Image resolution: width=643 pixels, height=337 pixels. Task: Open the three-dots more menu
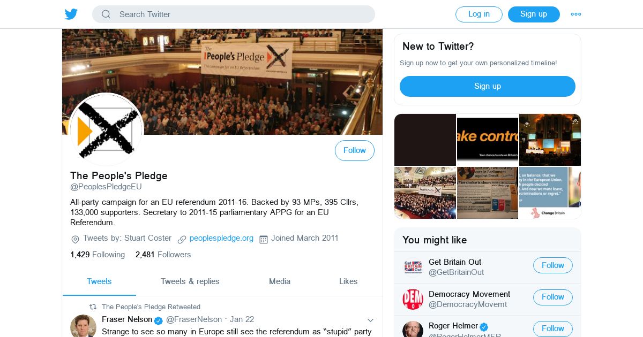[x=576, y=14]
